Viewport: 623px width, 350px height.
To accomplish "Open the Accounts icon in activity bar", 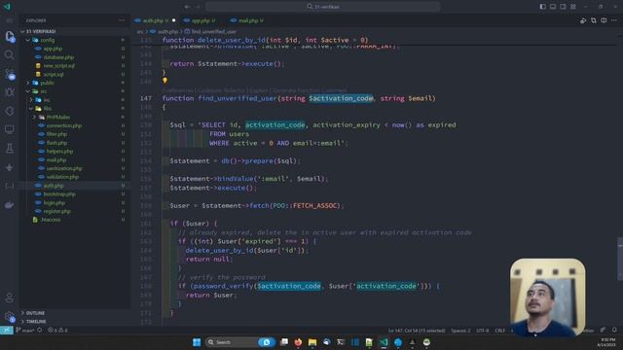I will [x=9, y=297].
